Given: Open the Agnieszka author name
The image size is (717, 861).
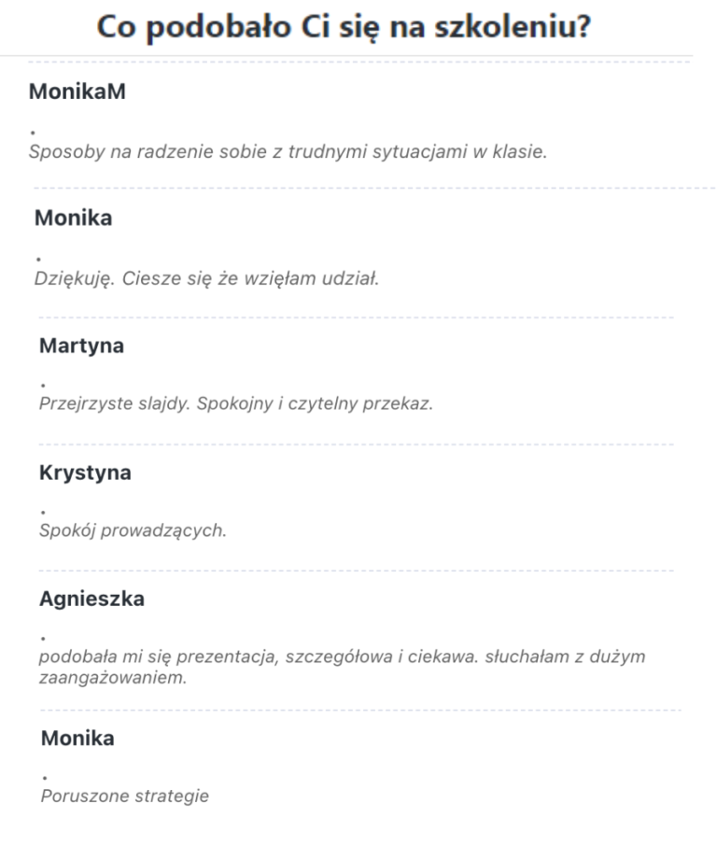Looking at the screenshot, I should [x=91, y=600].
